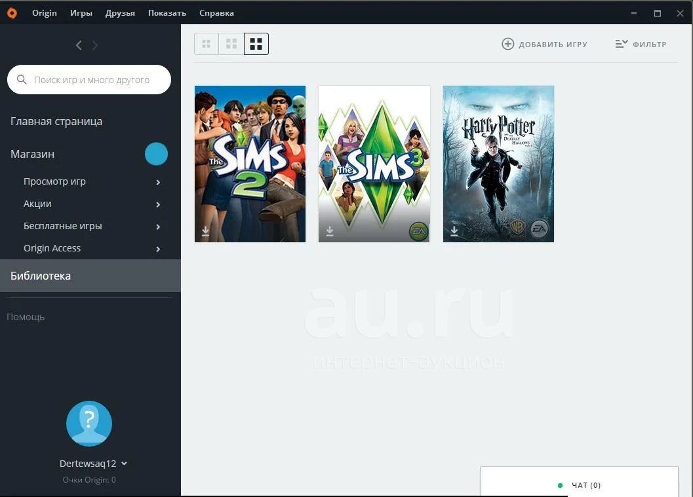Click download icon on Harry Potter
The image size is (693, 497).
454,231
